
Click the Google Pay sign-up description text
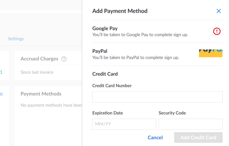140,35
